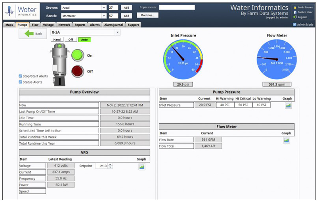Viewport: 317px width, 201px height.
Task: Toggle the Status Alerts checkbox
Action: coord(21,82)
